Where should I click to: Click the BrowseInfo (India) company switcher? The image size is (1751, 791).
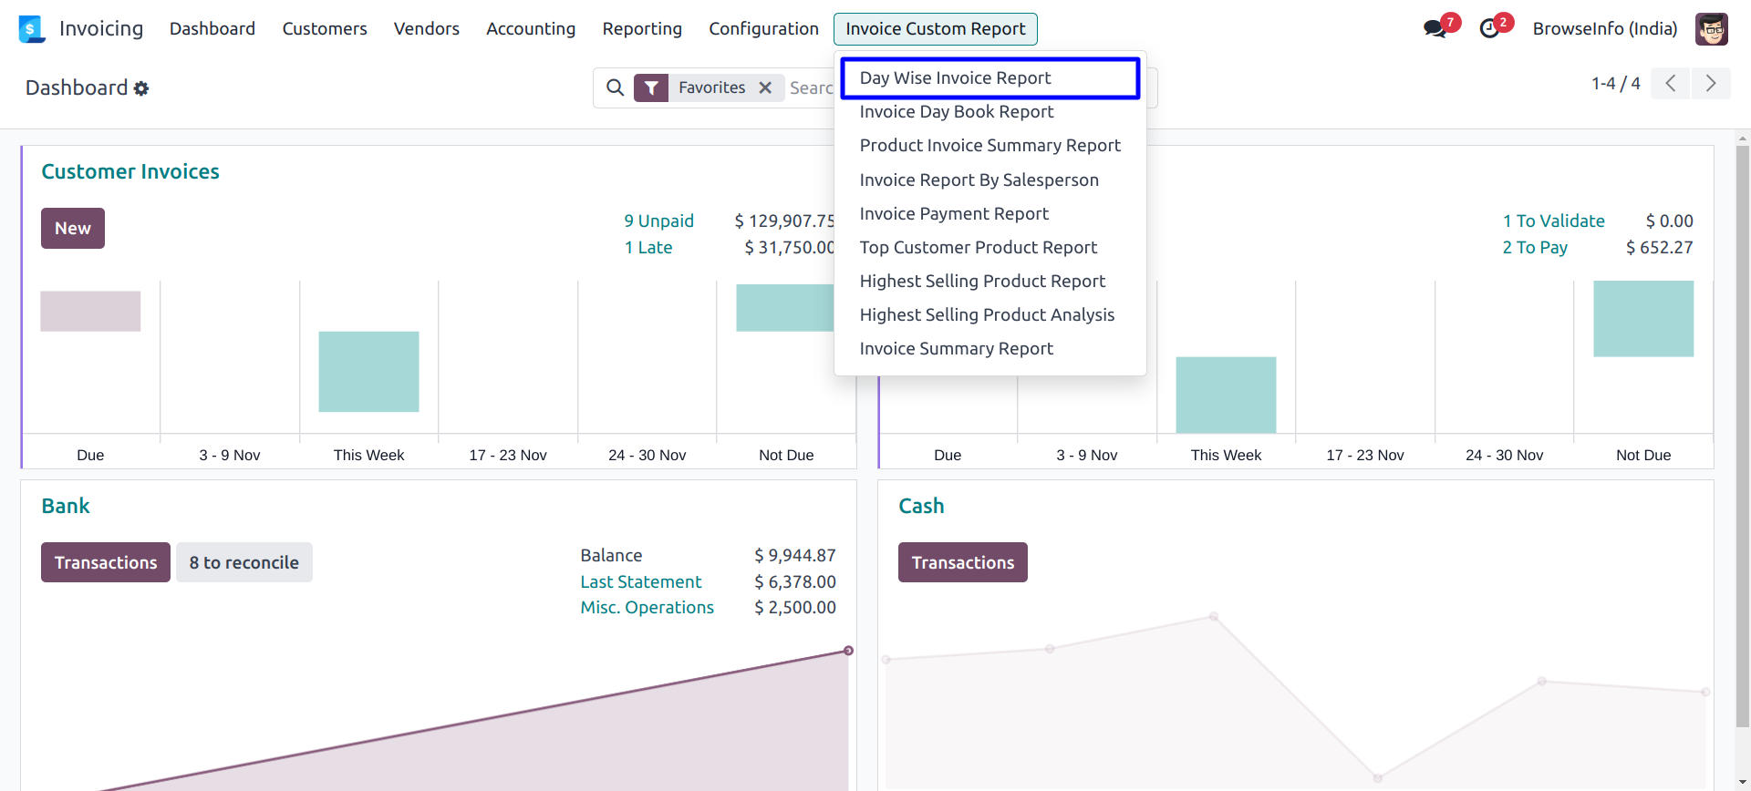click(1604, 29)
